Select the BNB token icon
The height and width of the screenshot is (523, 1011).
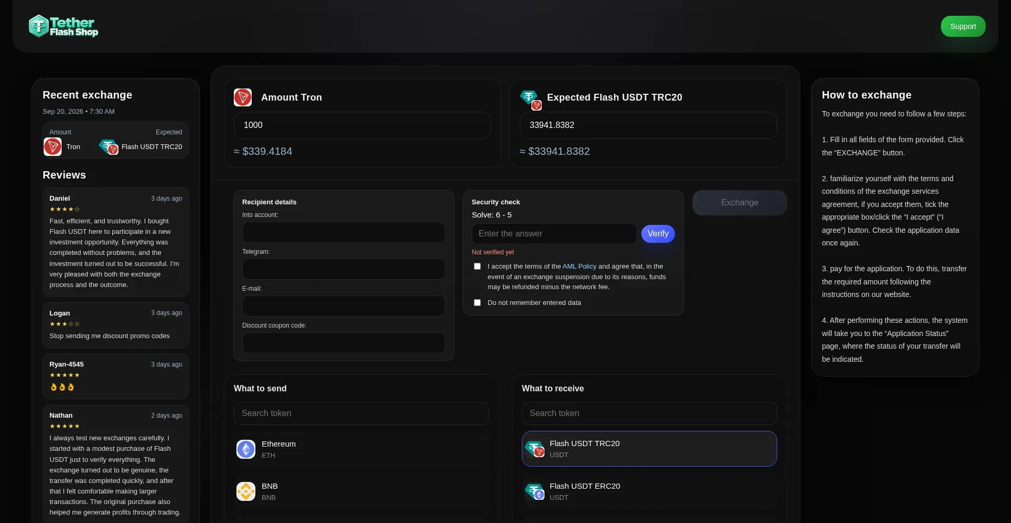pos(246,491)
